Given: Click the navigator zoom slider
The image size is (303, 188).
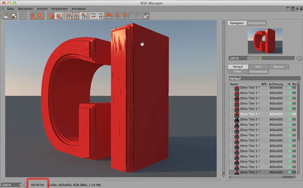Looking at the screenshot, I should pos(272,58).
